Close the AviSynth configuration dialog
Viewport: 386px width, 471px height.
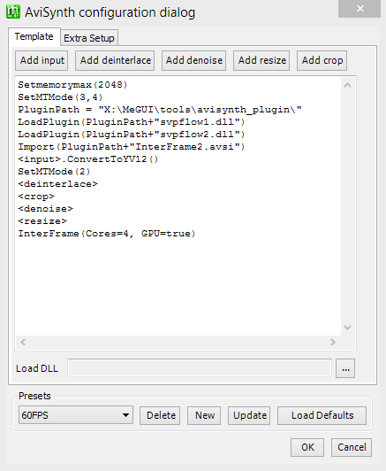point(360,9)
